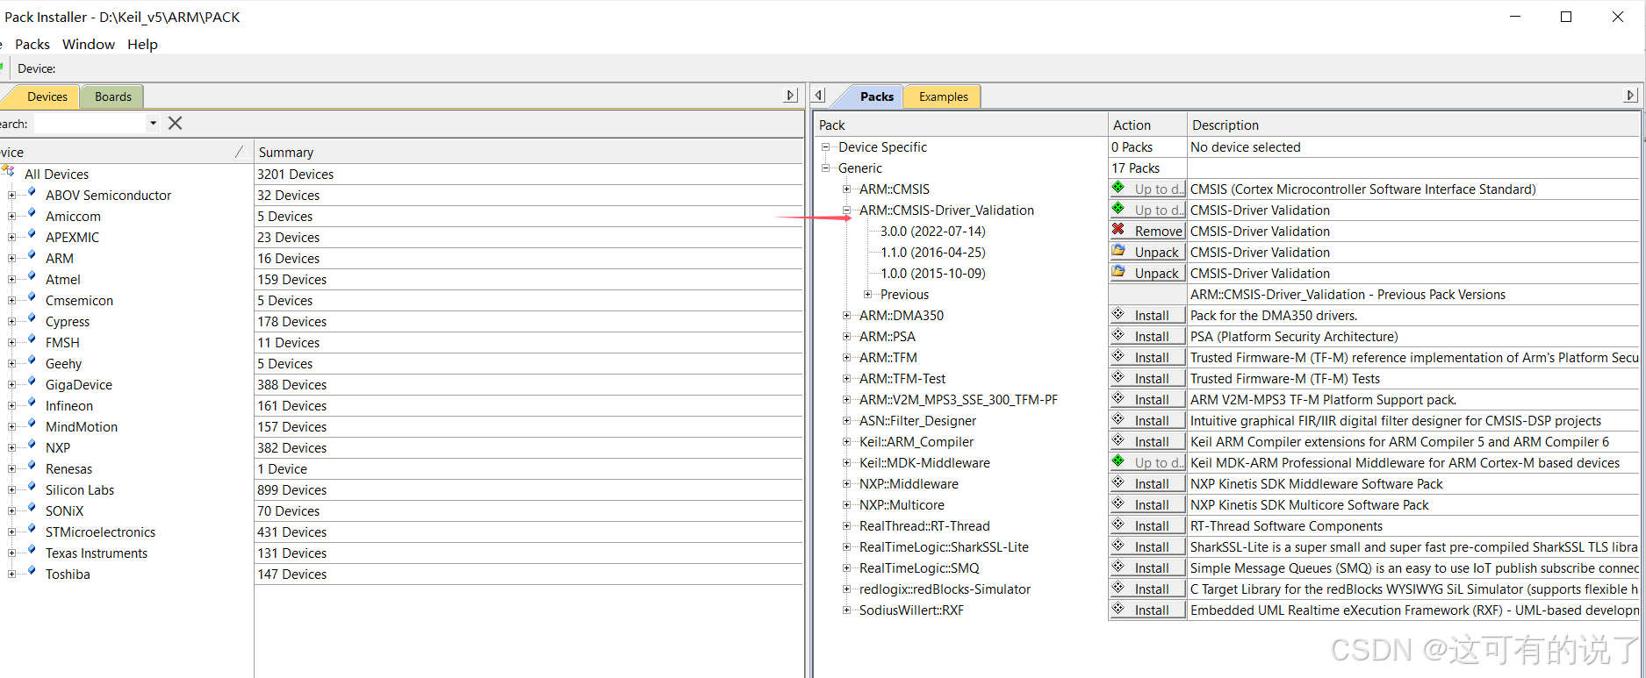1646x678 pixels.
Task: Expand the Infineon vendor node
Action: tap(11, 405)
